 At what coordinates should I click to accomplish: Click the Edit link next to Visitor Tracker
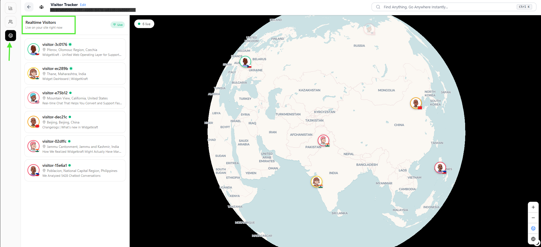tap(83, 5)
